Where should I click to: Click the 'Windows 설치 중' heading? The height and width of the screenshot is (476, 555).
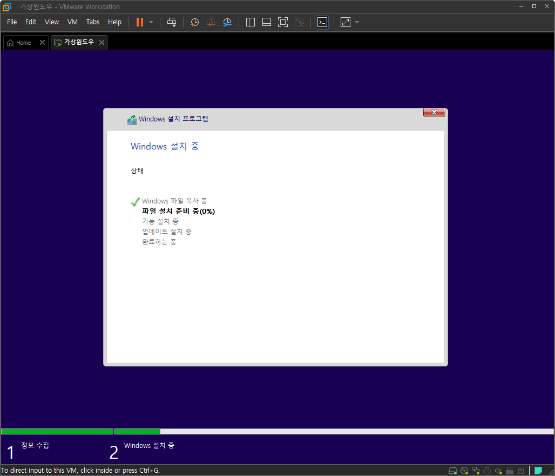coord(165,146)
